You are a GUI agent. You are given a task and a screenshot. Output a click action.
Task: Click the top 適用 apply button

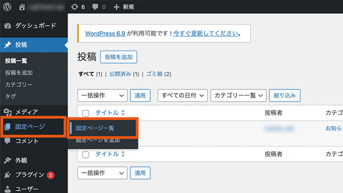pos(140,95)
